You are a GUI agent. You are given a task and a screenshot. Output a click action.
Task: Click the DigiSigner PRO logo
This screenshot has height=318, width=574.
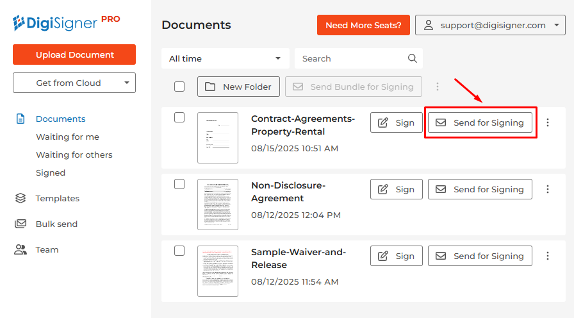point(67,23)
